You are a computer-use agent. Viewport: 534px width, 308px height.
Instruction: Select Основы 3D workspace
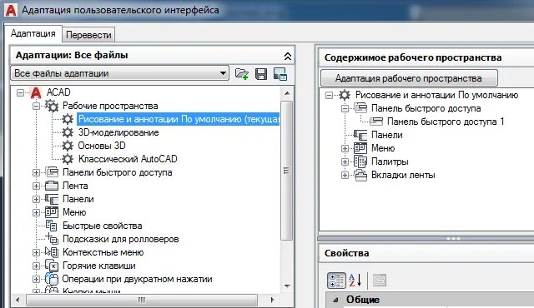coord(102,146)
